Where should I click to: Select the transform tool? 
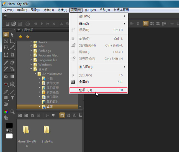pyautogui.click(x=6, y=55)
